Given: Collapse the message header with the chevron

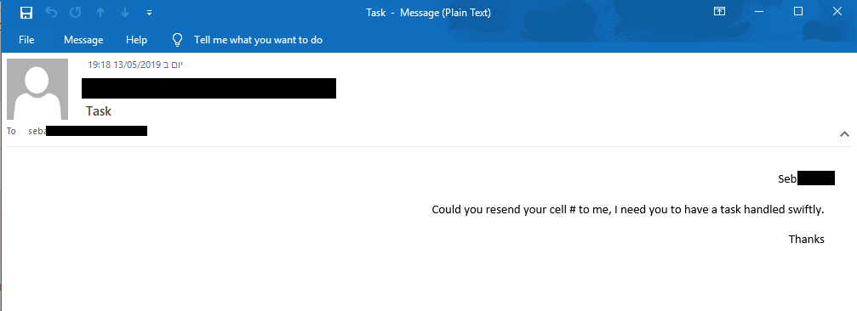Looking at the screenshot, I should point(844,133).
